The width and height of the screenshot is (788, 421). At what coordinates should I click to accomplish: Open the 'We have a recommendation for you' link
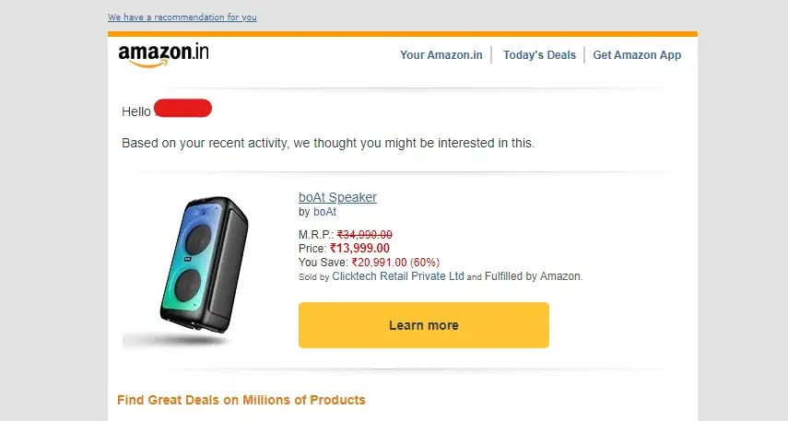(182, 18)
